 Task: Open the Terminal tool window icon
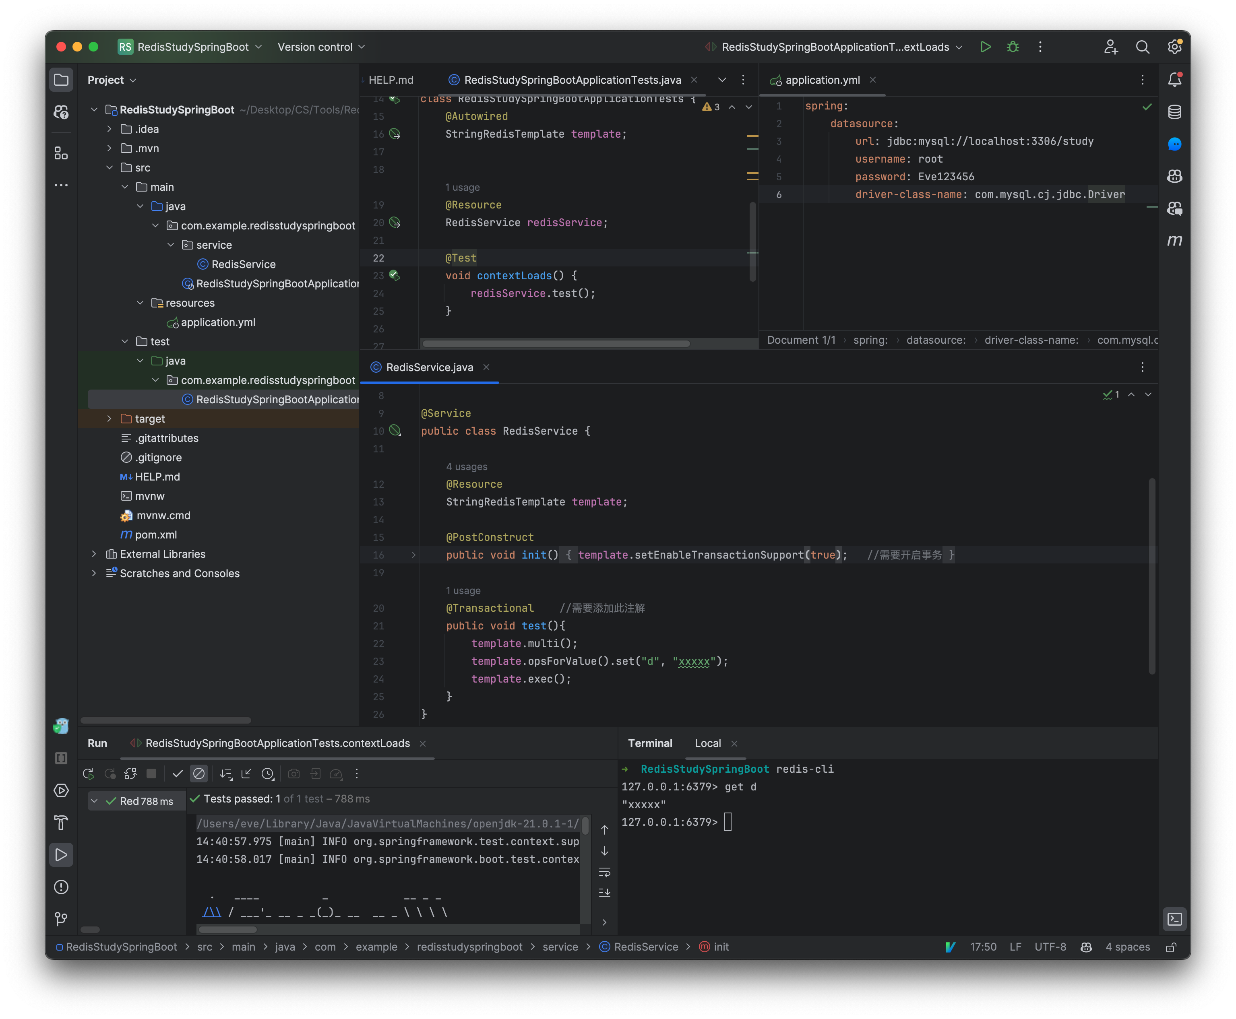click(1174, 919)
